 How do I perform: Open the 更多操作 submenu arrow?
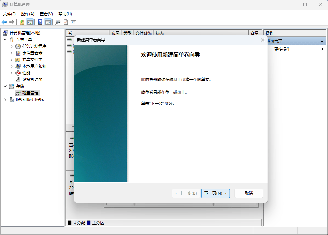point(322,49)
